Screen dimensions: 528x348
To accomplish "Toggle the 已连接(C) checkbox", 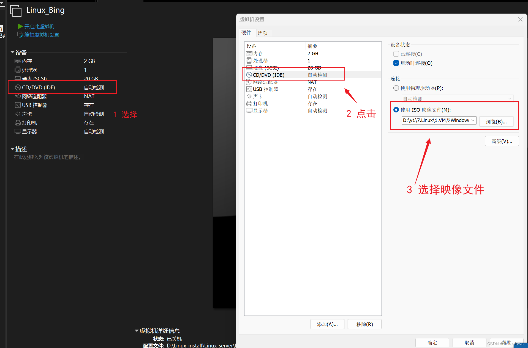I will click(396, 54).
